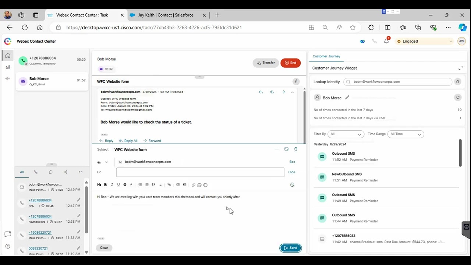Screen dimensions: 471x265
Task: Open Webex app icon in header
Action: (x=362, y=41)
